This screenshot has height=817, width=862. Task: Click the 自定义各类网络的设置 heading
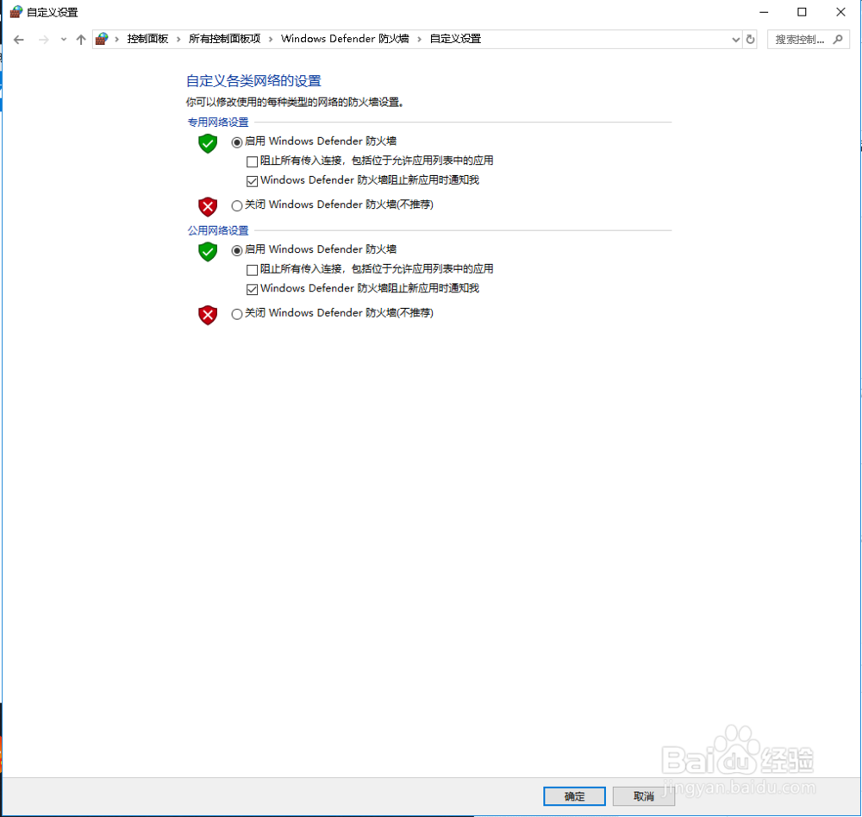point(253,81)
